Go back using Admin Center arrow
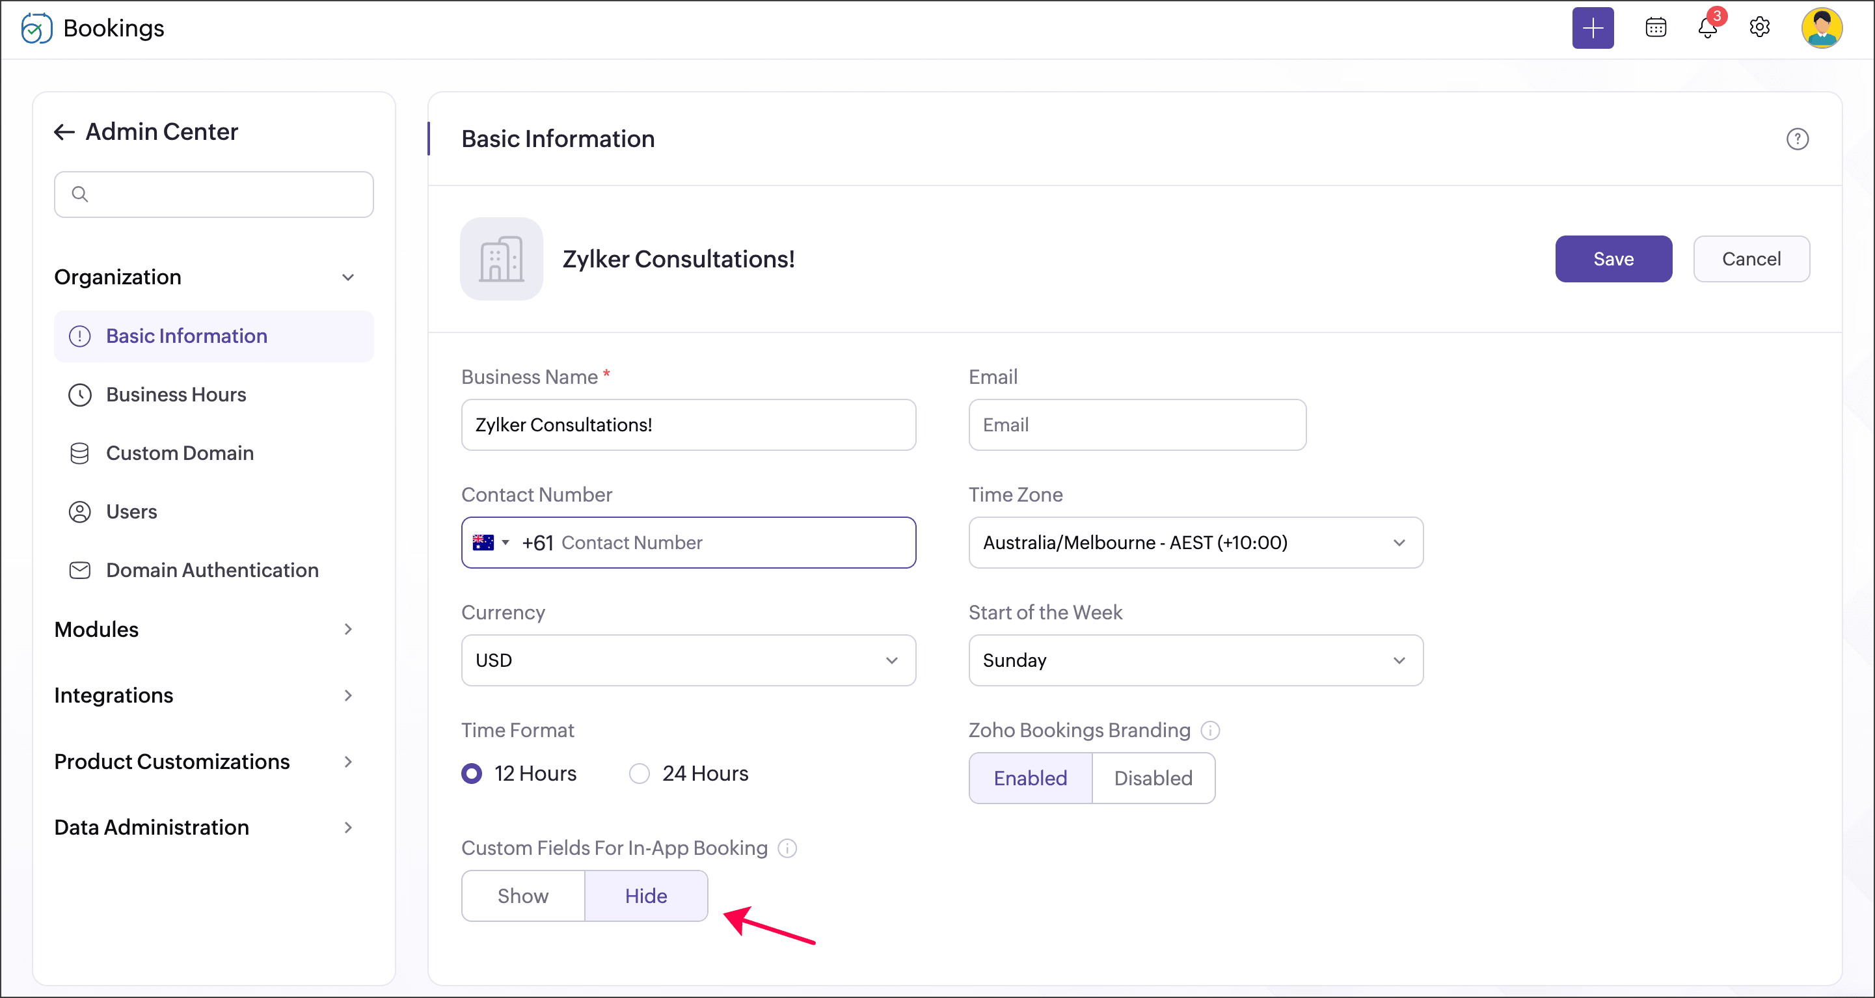Screen dimensions: 1875x998 pos(64,132)
